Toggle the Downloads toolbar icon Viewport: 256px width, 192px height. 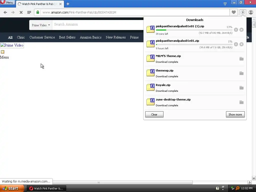243,12
